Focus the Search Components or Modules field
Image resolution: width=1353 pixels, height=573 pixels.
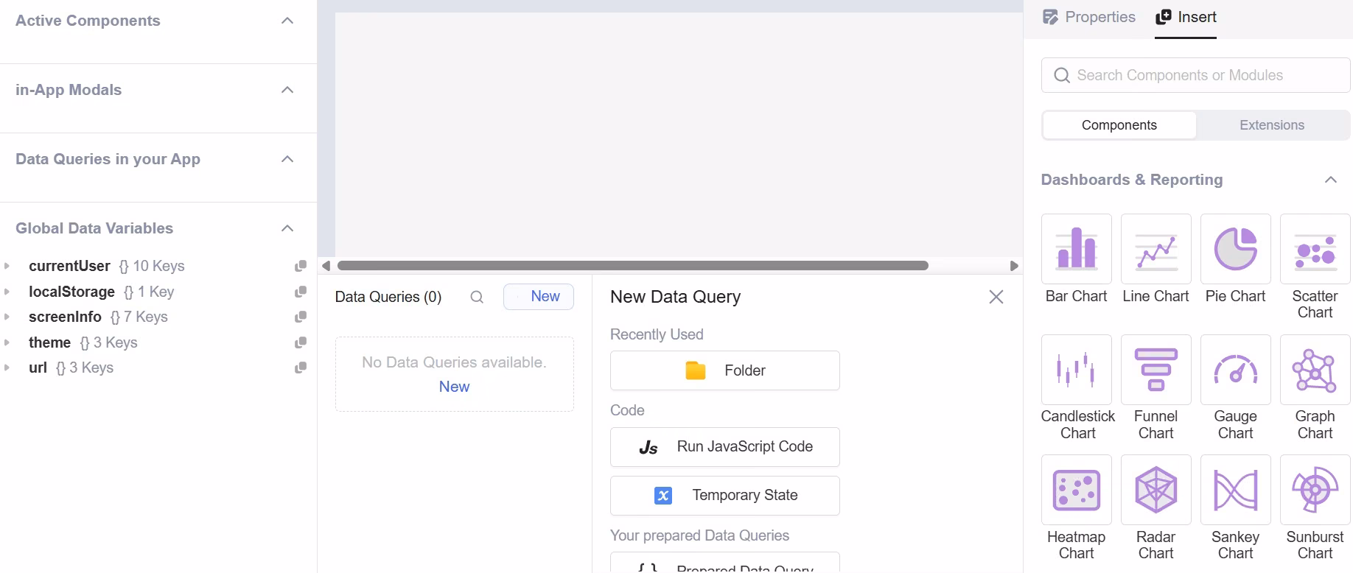point(1195,75)
